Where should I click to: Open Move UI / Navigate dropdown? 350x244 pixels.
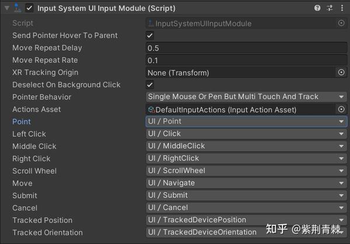[x=246, y=183]
